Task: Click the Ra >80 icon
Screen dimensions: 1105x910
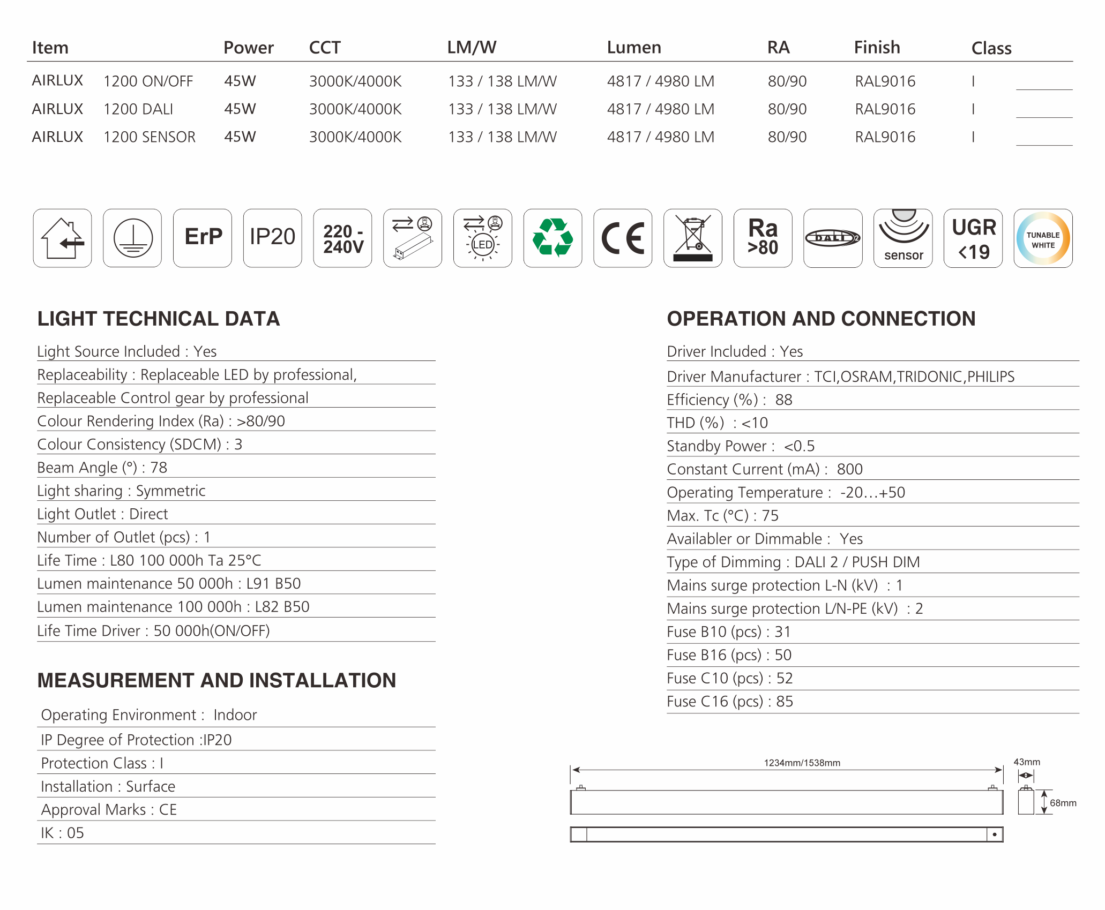Action: [x=763, y=238]
